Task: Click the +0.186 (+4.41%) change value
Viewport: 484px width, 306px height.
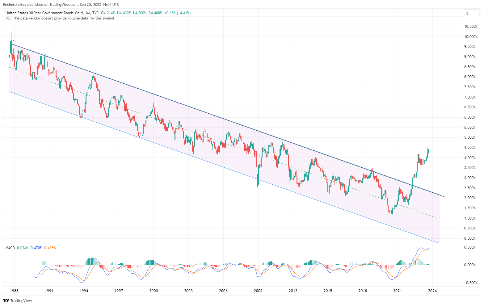Action: (177, 13)
